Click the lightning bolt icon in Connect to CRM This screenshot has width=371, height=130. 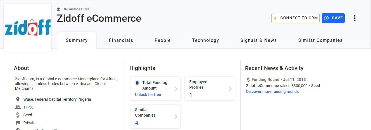pos(275,18)
